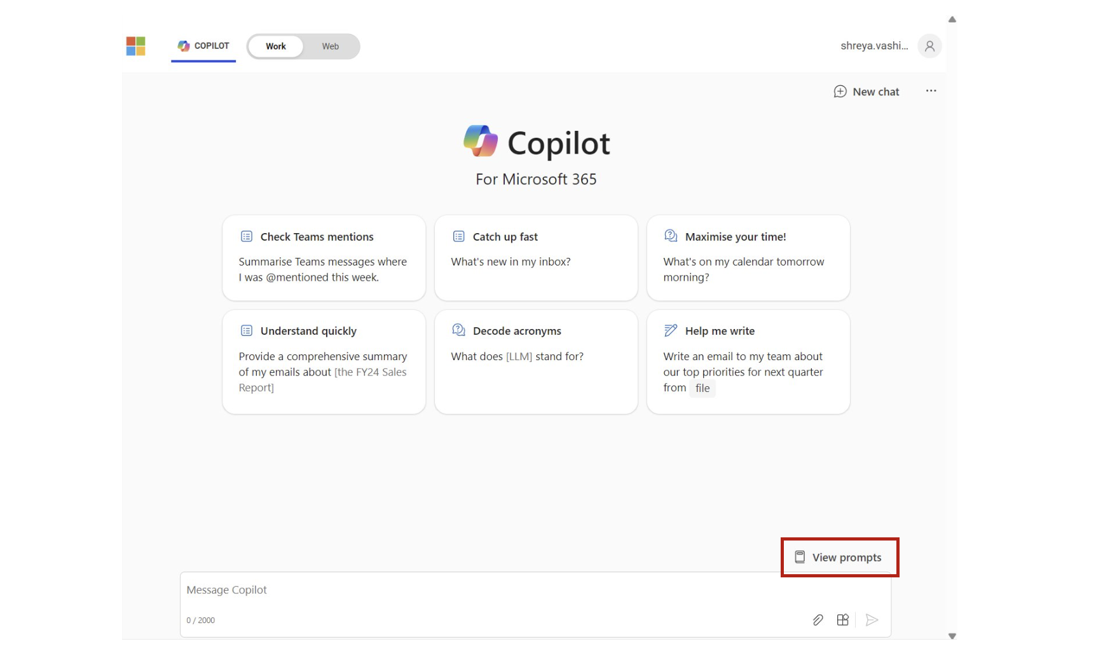1096x672 pixels.
Task: Click the Check Teams mentions list icon
Action: point(247,236)
